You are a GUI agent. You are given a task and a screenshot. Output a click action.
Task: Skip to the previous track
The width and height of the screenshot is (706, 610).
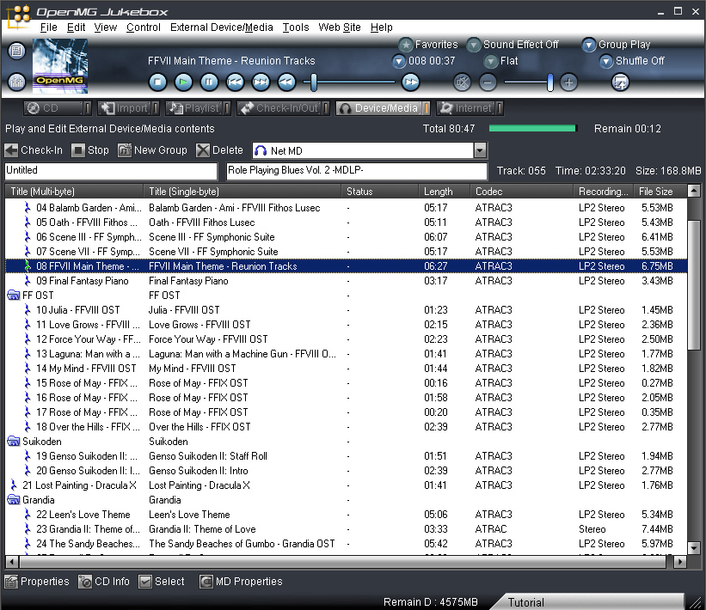[235, 82]
